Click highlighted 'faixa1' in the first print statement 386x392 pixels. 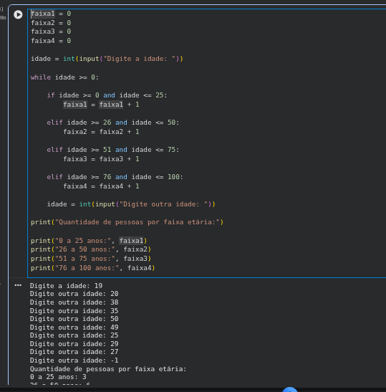[x=131, y=241]
